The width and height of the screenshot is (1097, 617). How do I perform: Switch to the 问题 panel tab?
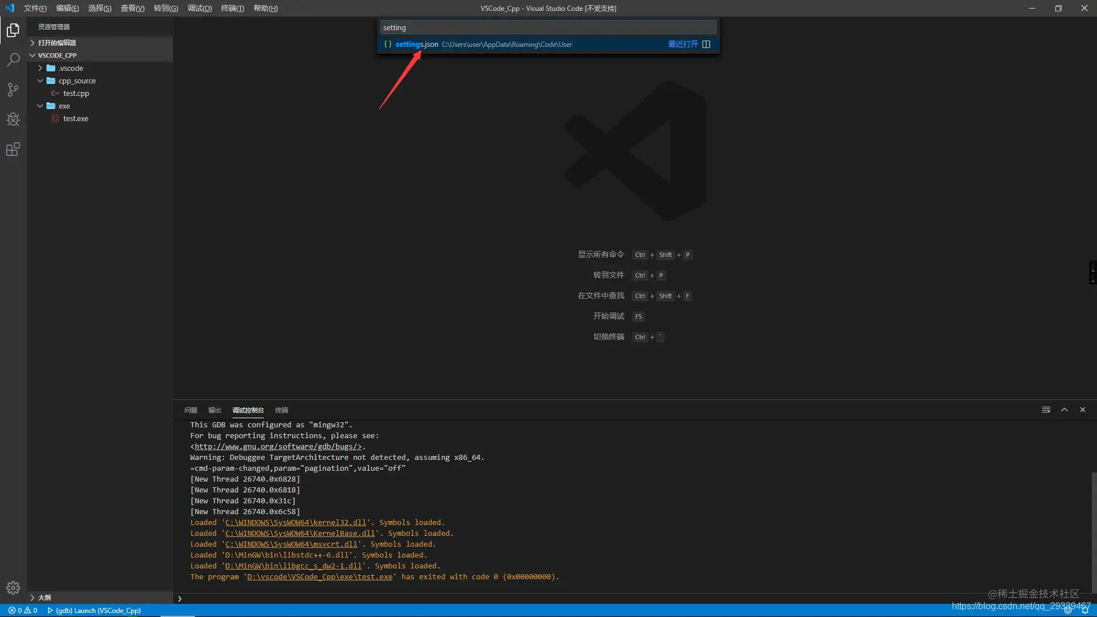191,410
